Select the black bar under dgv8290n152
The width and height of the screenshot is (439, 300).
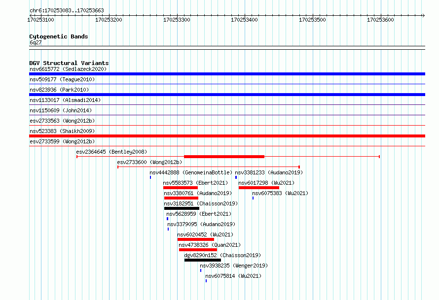coord(203,260)
